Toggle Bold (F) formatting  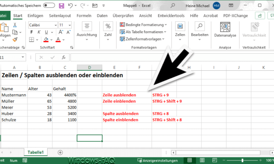coord(31,32)
